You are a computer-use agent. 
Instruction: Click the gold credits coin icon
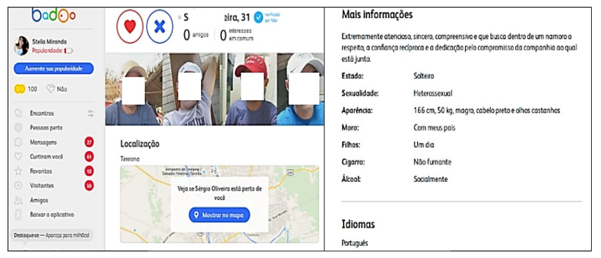[x=19, y=89]
